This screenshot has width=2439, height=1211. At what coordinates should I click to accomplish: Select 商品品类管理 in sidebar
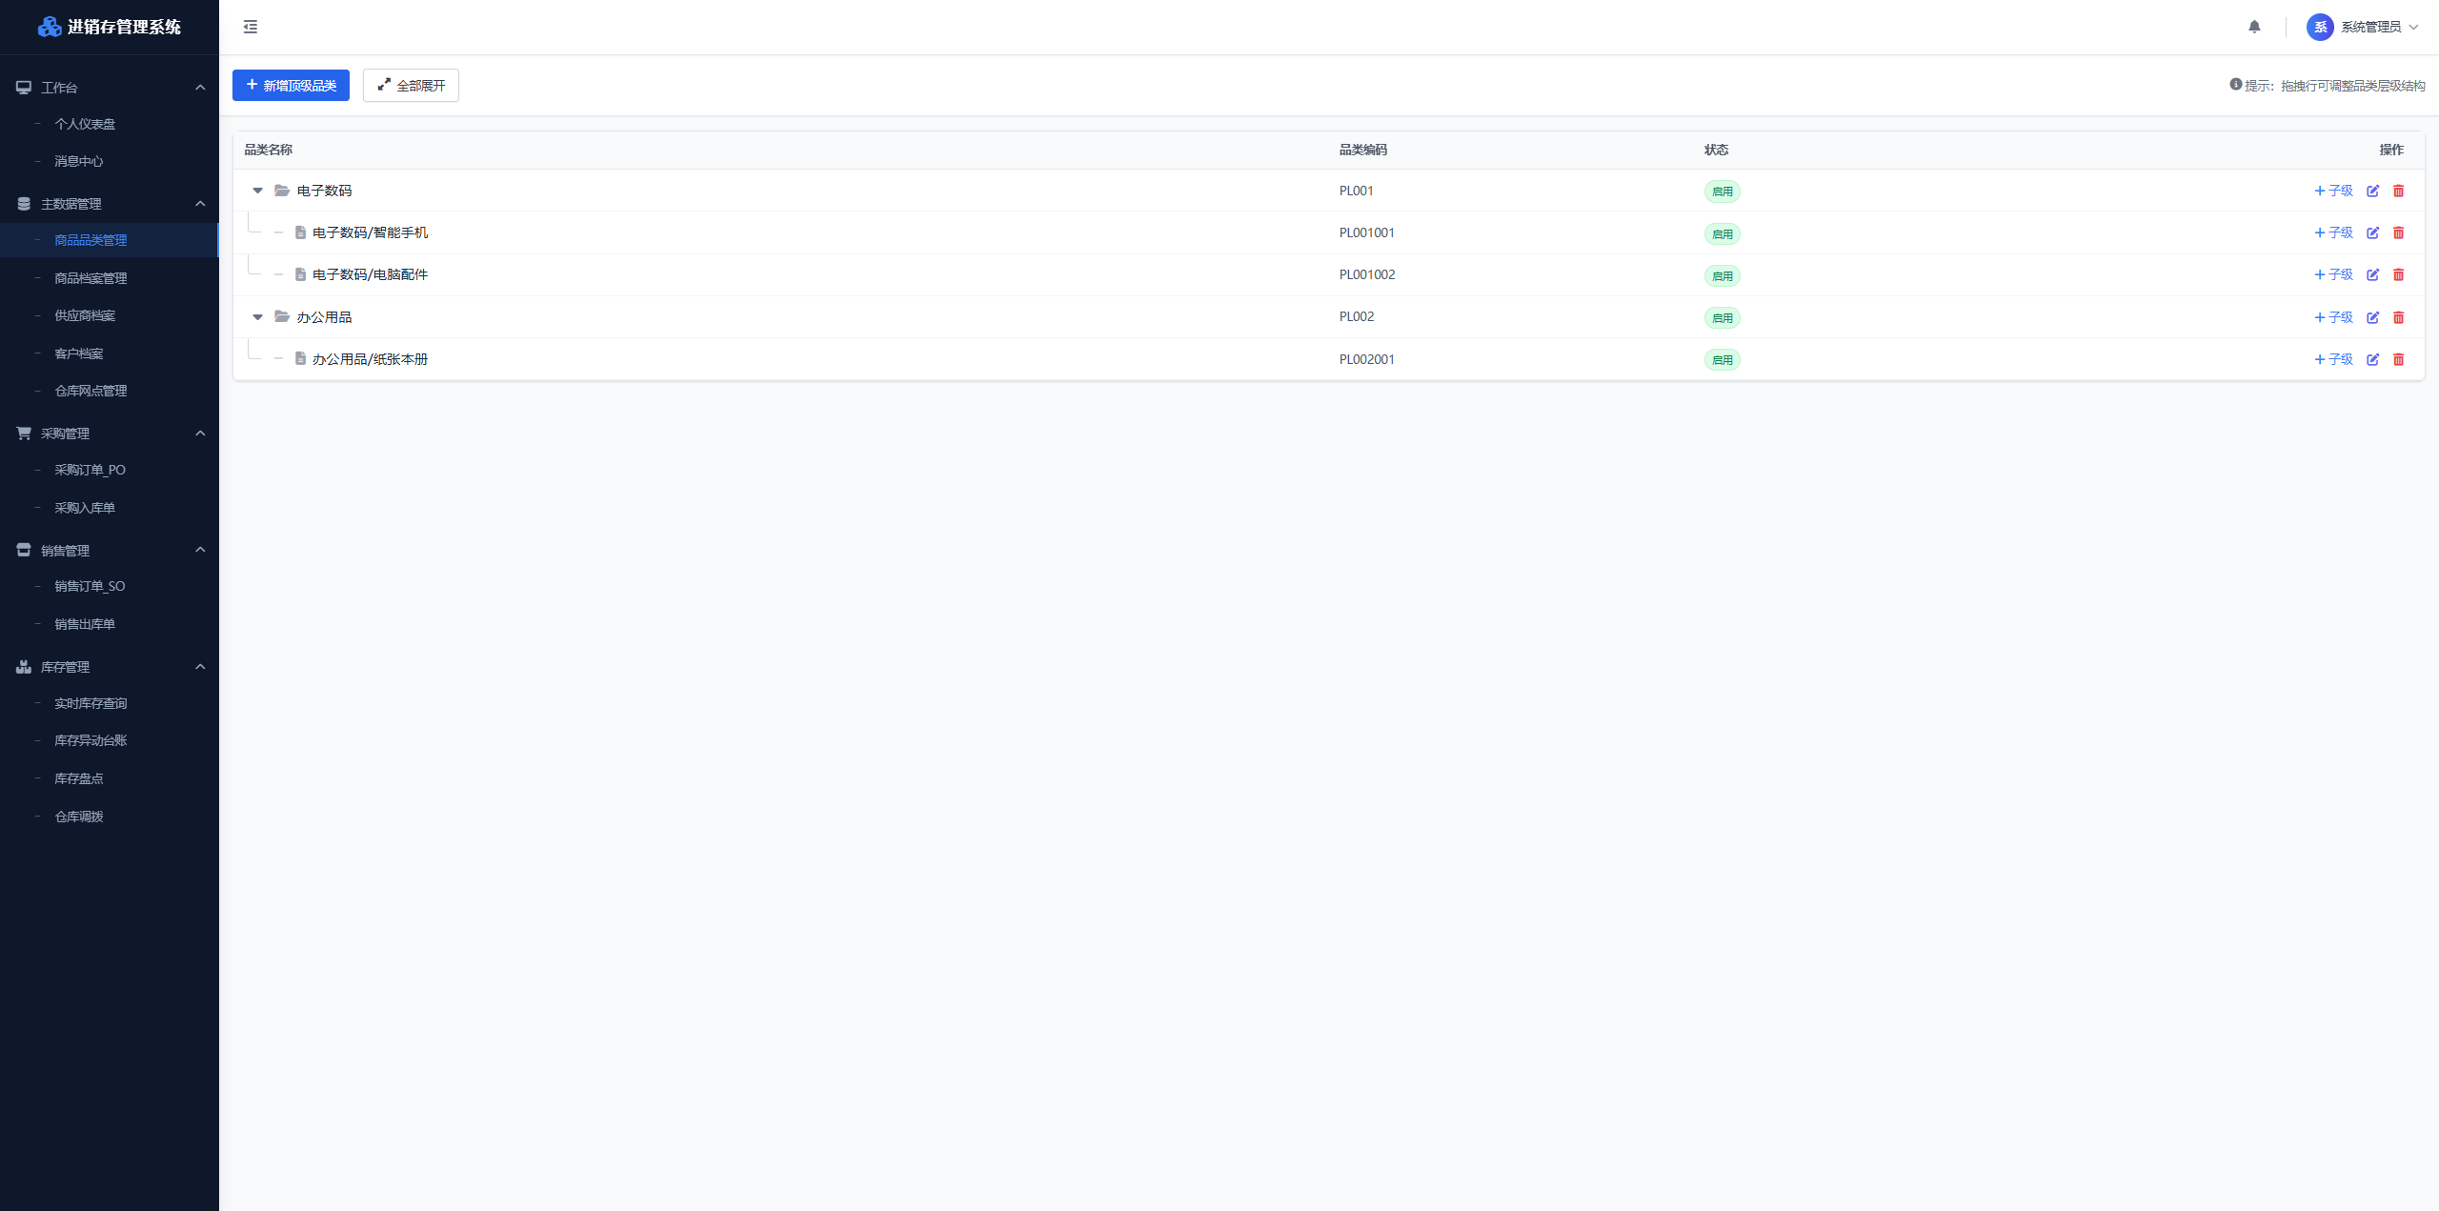pos(110,240)
